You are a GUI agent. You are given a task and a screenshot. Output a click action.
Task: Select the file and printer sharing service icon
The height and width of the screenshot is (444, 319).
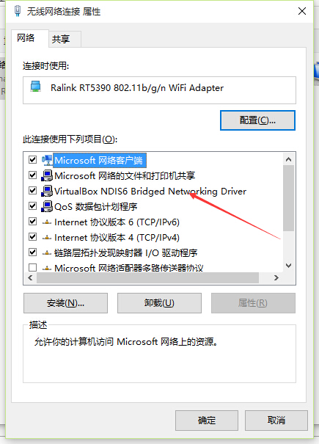(x=47, y=175)
